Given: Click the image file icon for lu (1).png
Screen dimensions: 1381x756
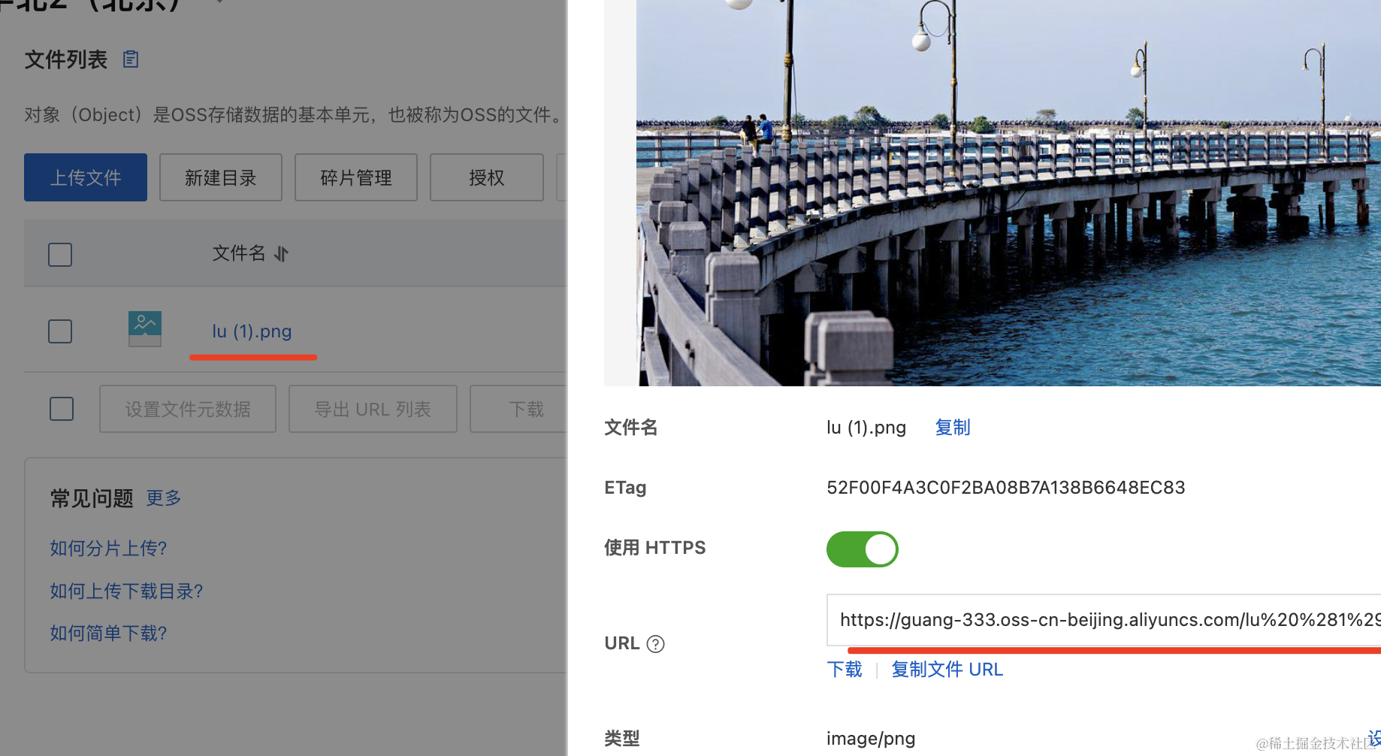Looking at the screenshot, I should tap(145, 329).
